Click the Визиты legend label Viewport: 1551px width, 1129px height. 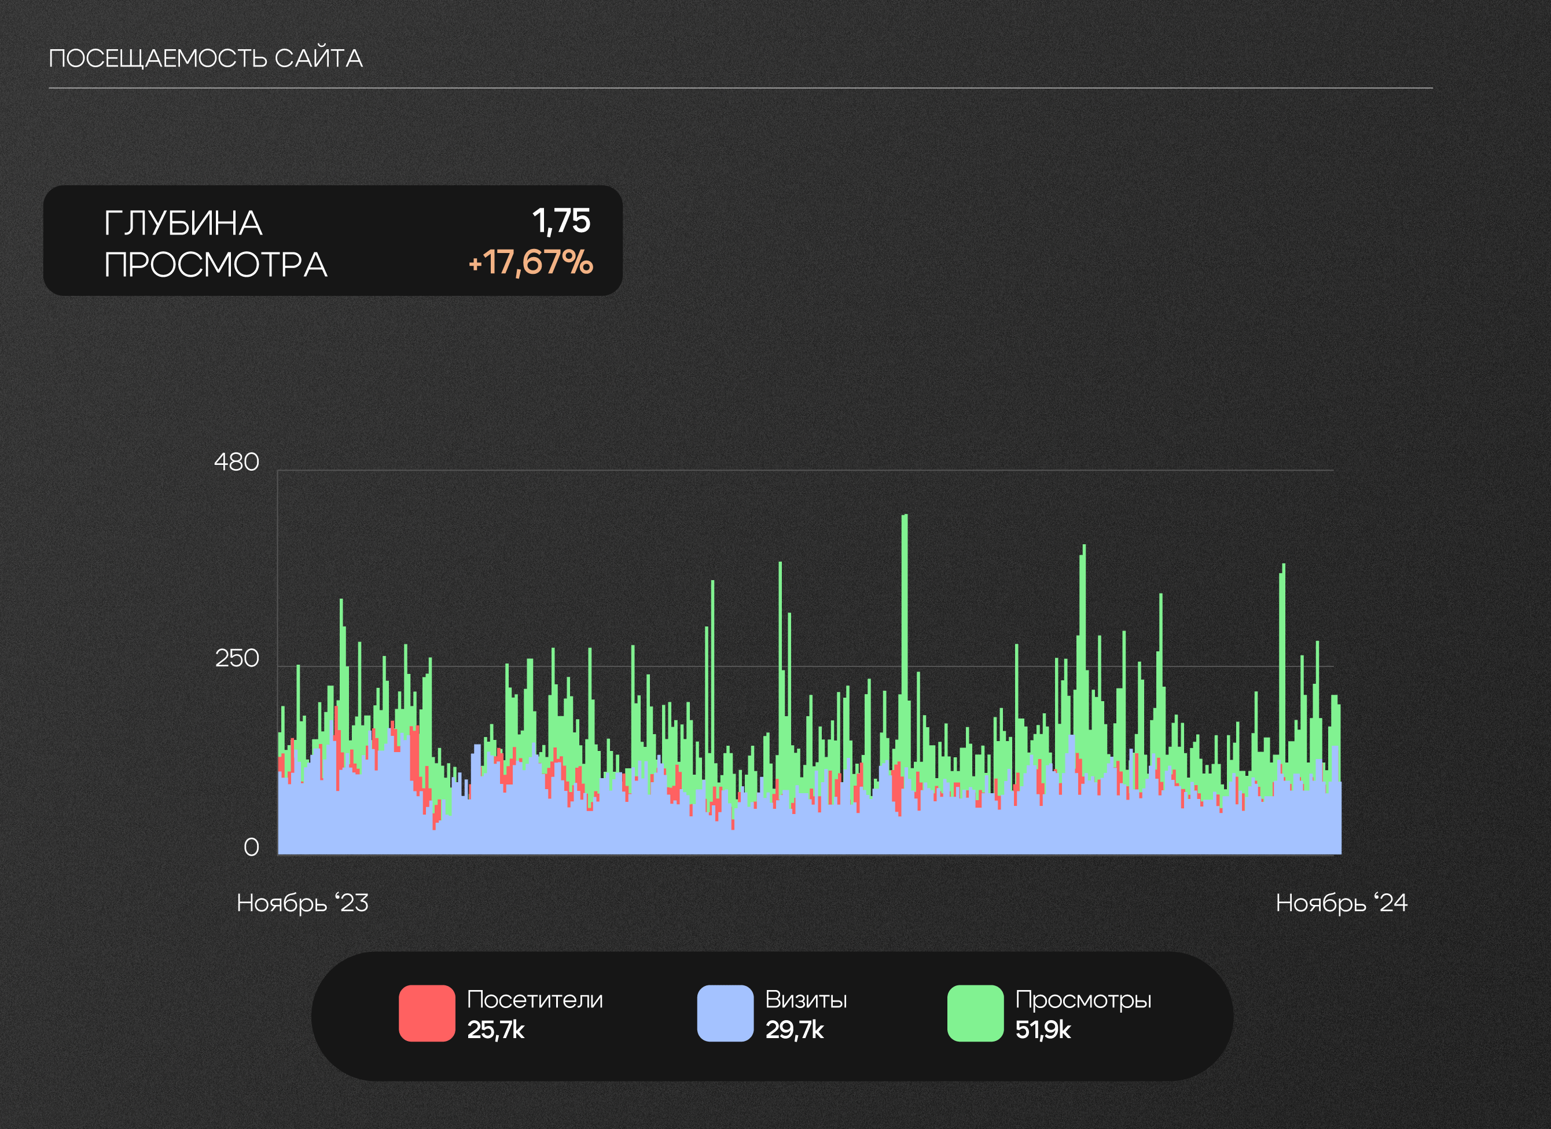[x=806, y=1000]
